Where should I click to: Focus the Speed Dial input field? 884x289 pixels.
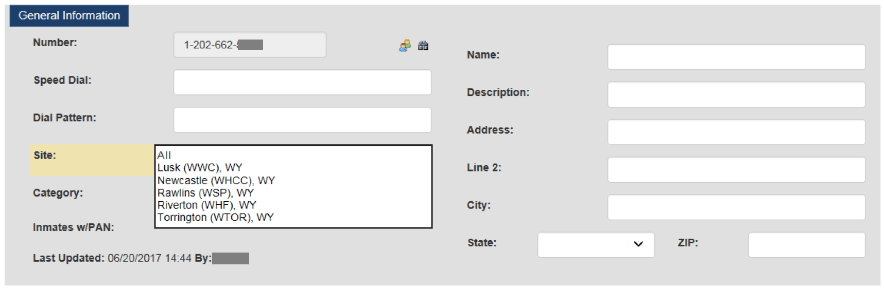point(302,82)
